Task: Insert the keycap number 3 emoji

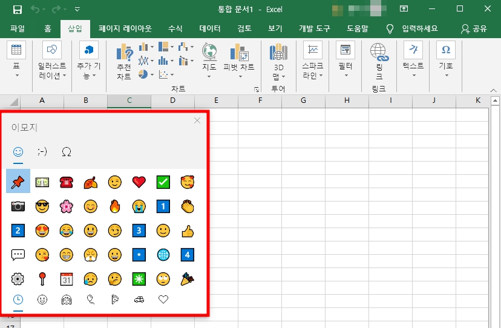Action: [x=139, y=231]
